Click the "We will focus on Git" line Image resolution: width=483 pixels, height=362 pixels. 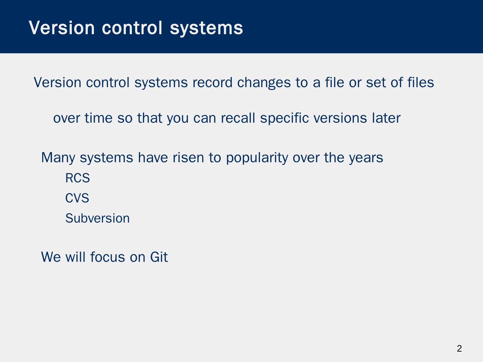[x=104, y=257]
